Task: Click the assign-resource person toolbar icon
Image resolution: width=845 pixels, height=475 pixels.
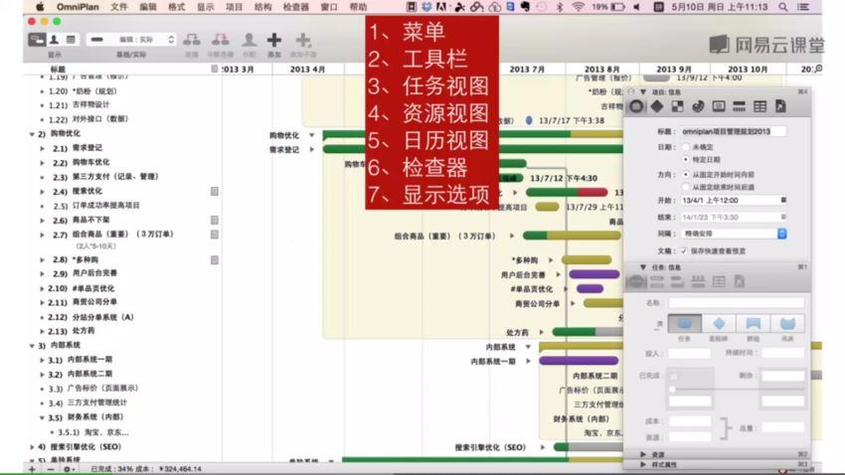Action: [249, 40]
